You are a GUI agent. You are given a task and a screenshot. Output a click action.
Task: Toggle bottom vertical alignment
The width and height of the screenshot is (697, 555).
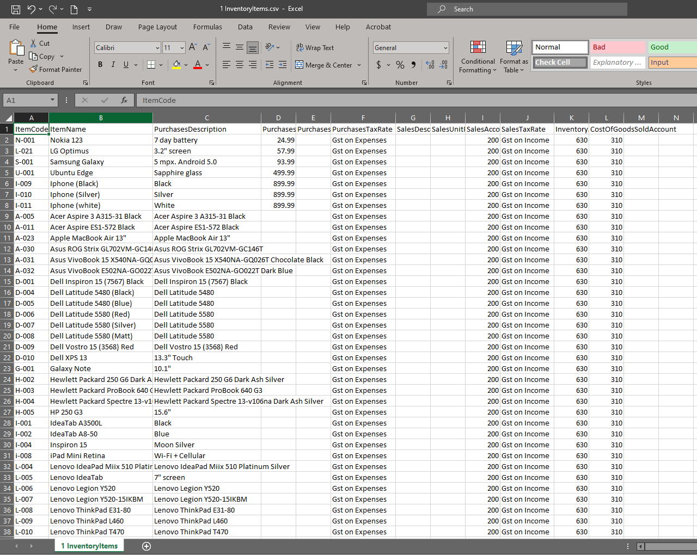(253, 47)
